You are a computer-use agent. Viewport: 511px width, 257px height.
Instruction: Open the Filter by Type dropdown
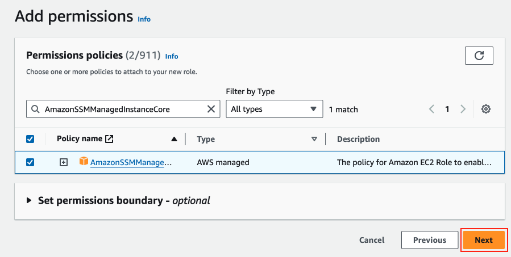pyautogui.click(x=274, y=109)
